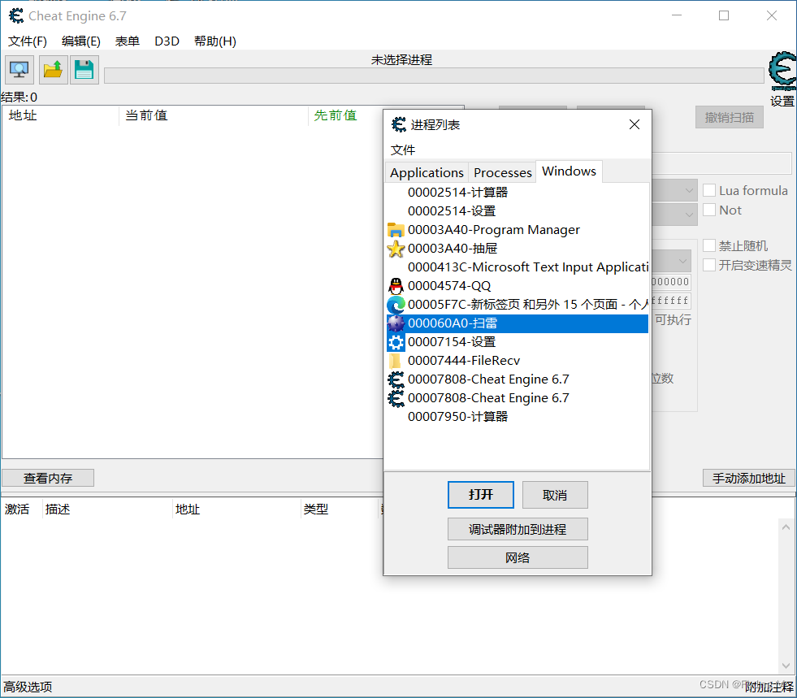Select the QQ penguin process icon
The image size is (797, 698).
point(396,285)
